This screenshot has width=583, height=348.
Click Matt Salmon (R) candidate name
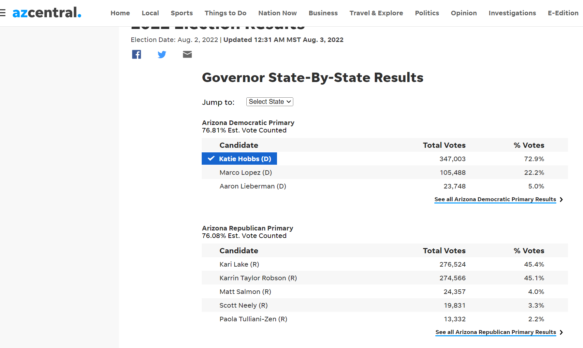pos(245,292)
